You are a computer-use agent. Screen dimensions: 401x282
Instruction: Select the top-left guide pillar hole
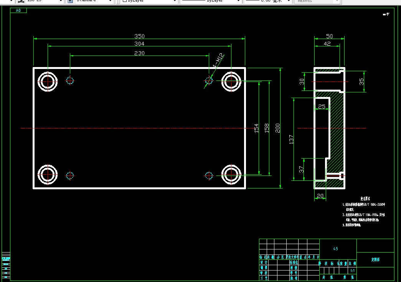pos(48,82)
